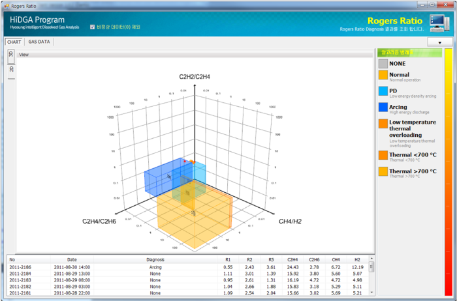Image resolution: width=457 pixels, height=301 pixels.
Task: Select row 2011-2183 in the table
Action: click(x=188, y=280)
